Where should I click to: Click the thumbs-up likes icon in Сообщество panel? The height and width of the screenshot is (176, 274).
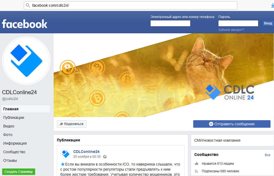[x=196, y=164]
